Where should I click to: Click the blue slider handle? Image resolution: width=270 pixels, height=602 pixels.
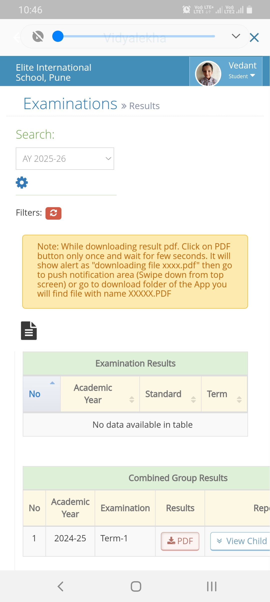click(x=58, y=36)
